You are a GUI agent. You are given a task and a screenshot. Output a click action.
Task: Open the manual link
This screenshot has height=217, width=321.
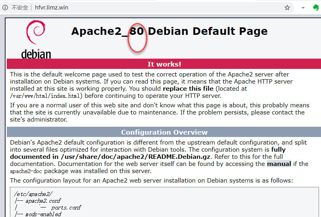(279, 164)
